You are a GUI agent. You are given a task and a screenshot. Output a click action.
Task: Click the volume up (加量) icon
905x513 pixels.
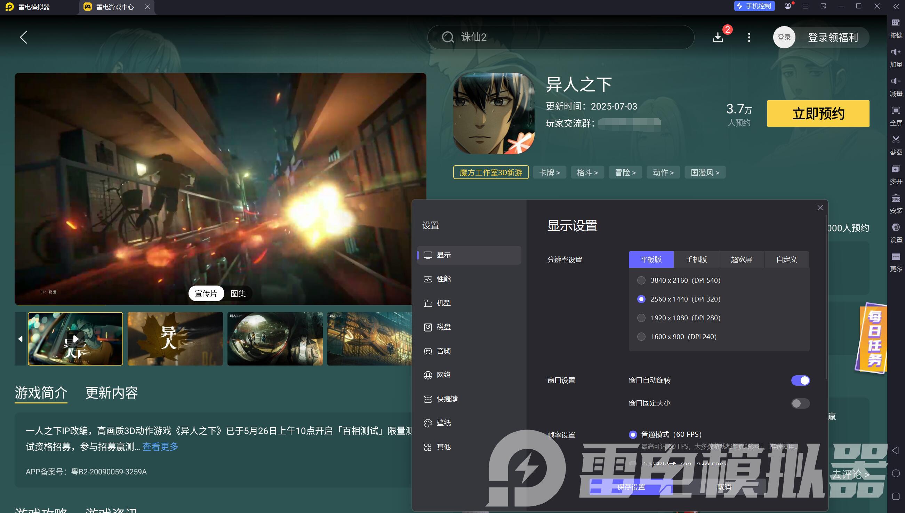(x=896, y=52)
